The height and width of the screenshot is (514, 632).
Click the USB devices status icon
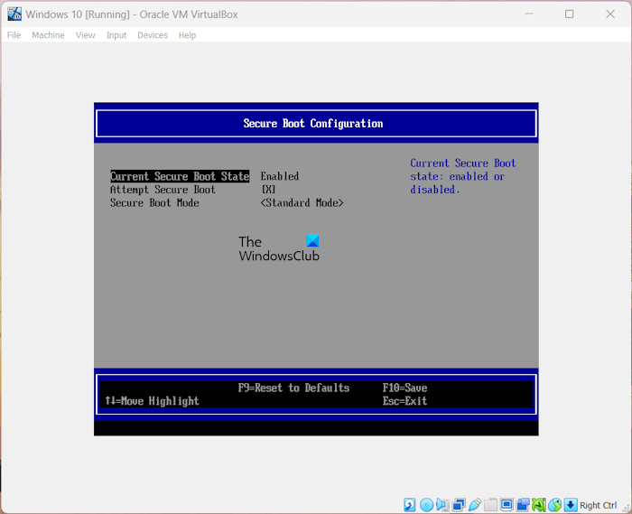click(475, 505)
